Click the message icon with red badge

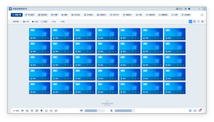[x=200, y=111]
